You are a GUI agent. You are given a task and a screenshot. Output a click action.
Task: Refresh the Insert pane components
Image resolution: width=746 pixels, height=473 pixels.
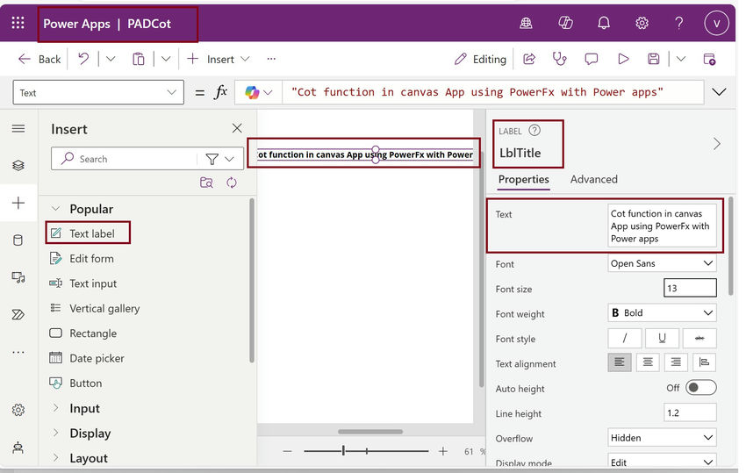(232, 183)
